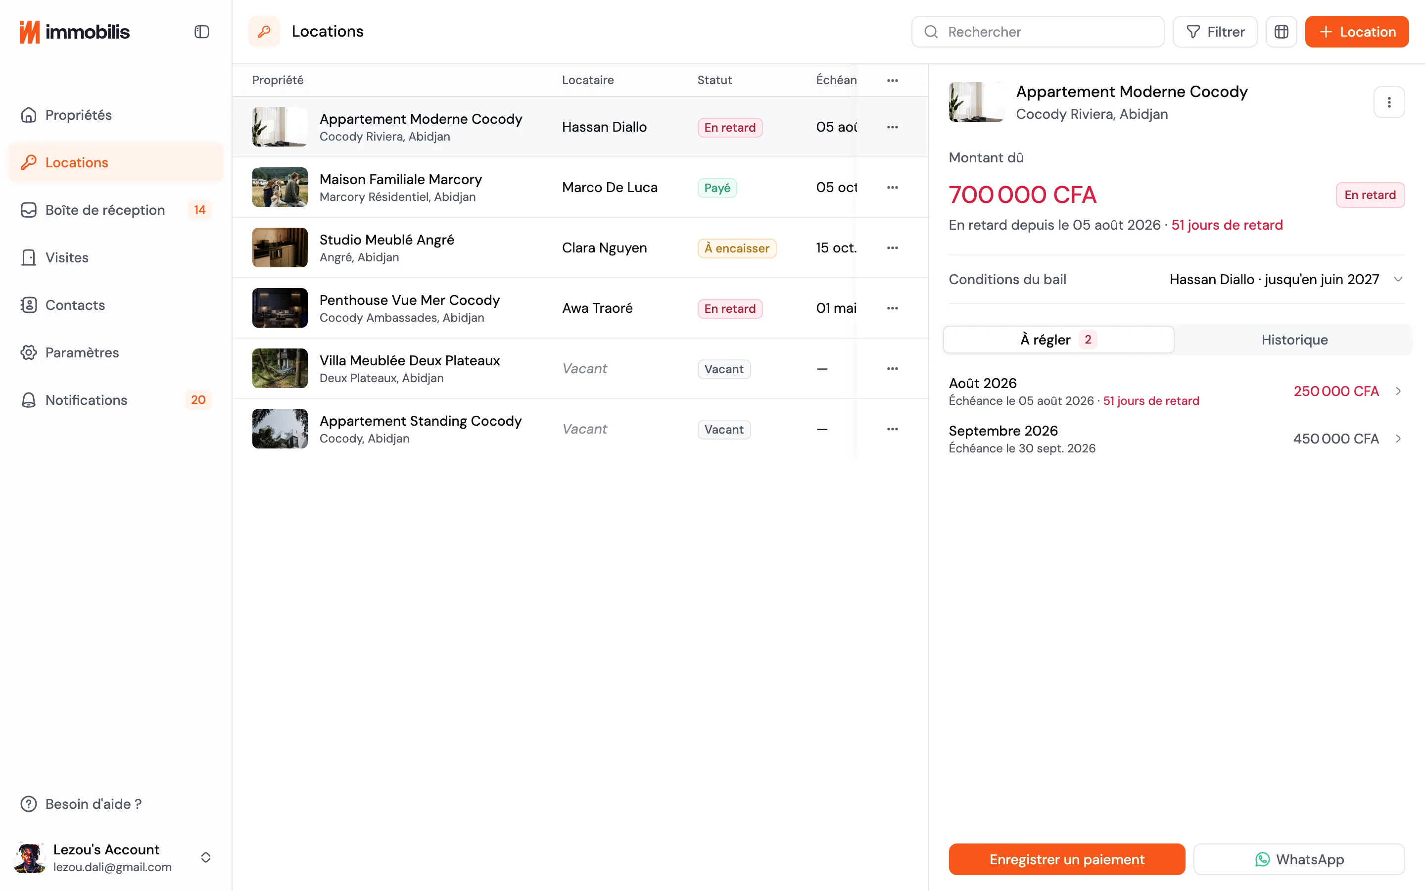Click the À encaisser status badge

[x=736, y=248]
